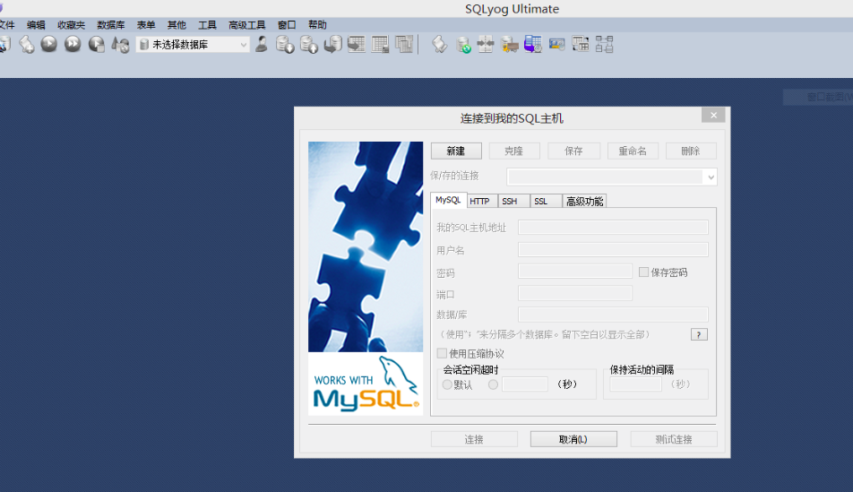
Task: Click the database with up arrow icon
Action: [x=308, y=44]
